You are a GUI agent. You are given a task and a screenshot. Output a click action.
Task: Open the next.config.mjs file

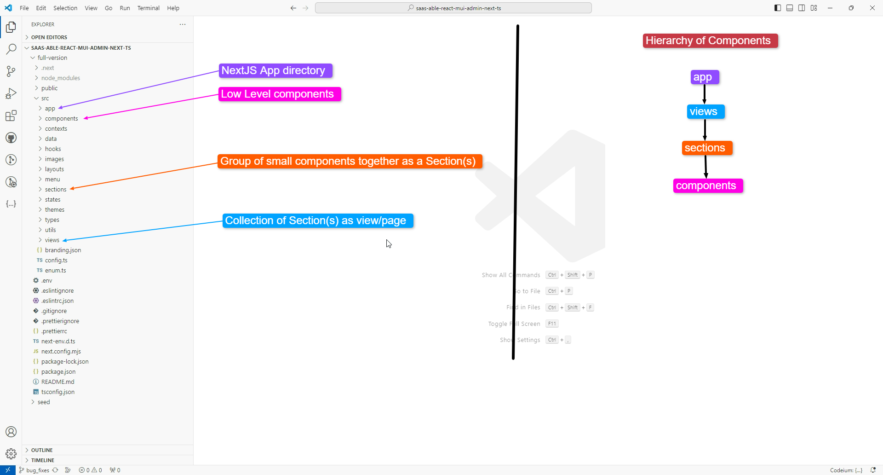coord(108,352)
